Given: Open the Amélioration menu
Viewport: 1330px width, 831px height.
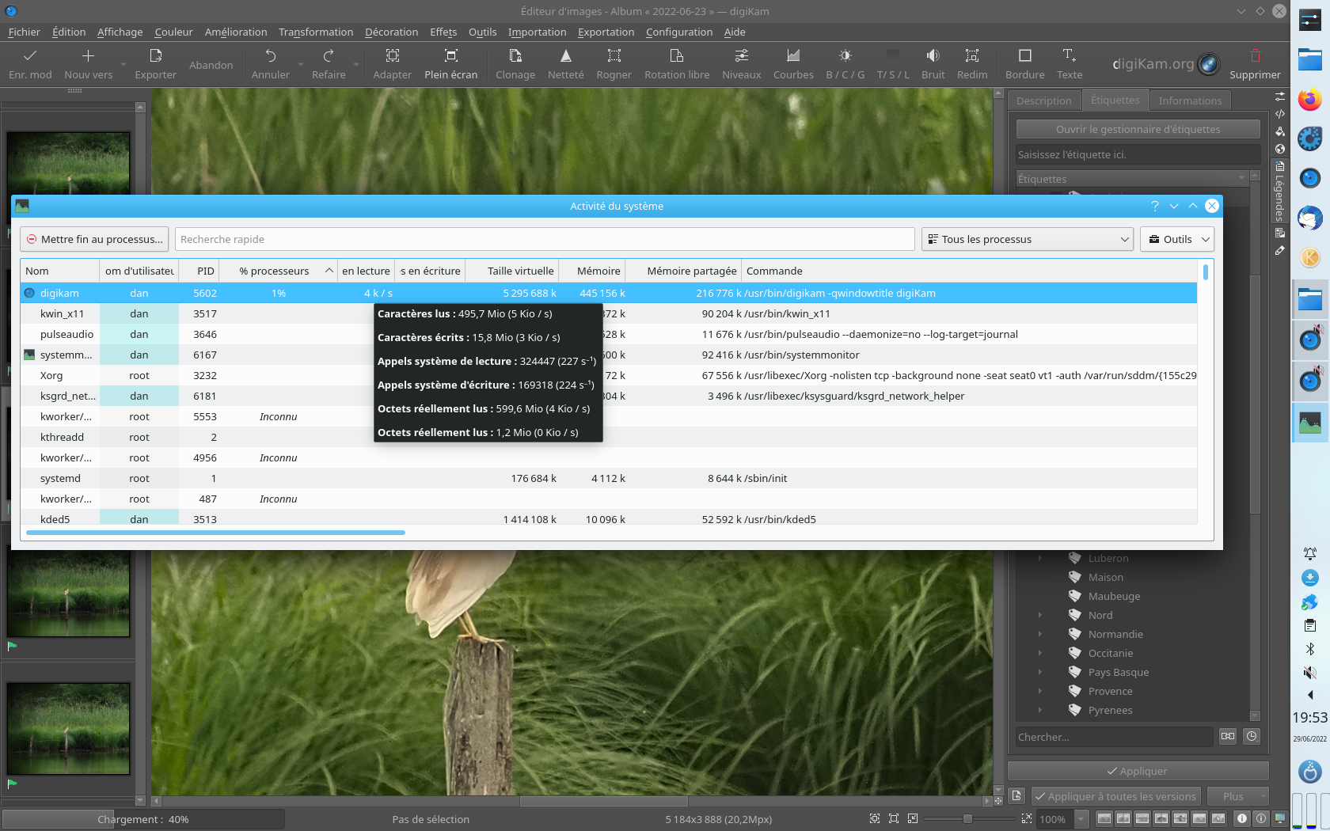Looking at the screenshot, I should click(236, 32).
